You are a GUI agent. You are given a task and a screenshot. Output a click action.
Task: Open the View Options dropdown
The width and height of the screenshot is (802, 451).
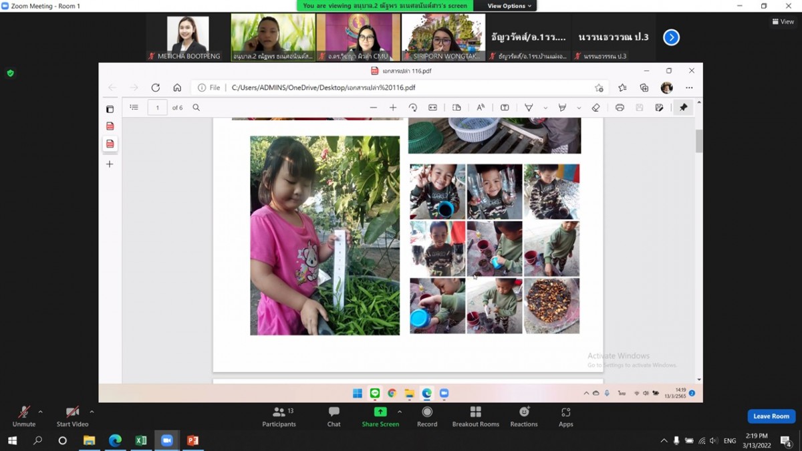coord(509,6)
